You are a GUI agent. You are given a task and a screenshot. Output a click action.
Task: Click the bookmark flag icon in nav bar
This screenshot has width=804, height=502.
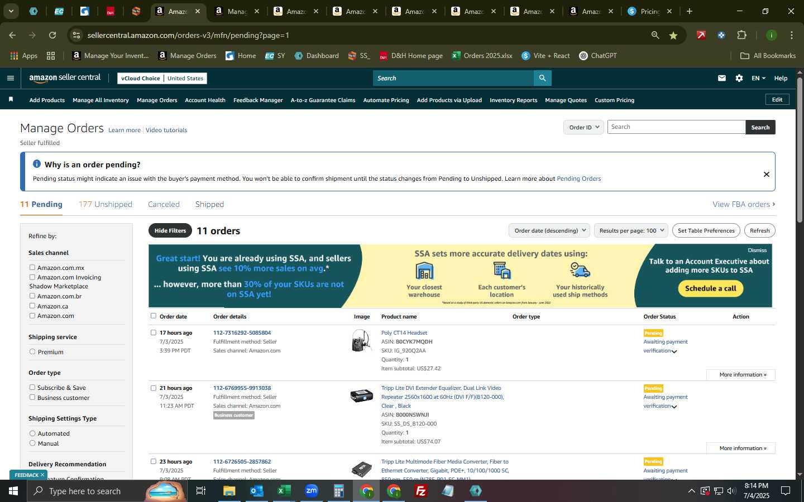click(11, 99)
